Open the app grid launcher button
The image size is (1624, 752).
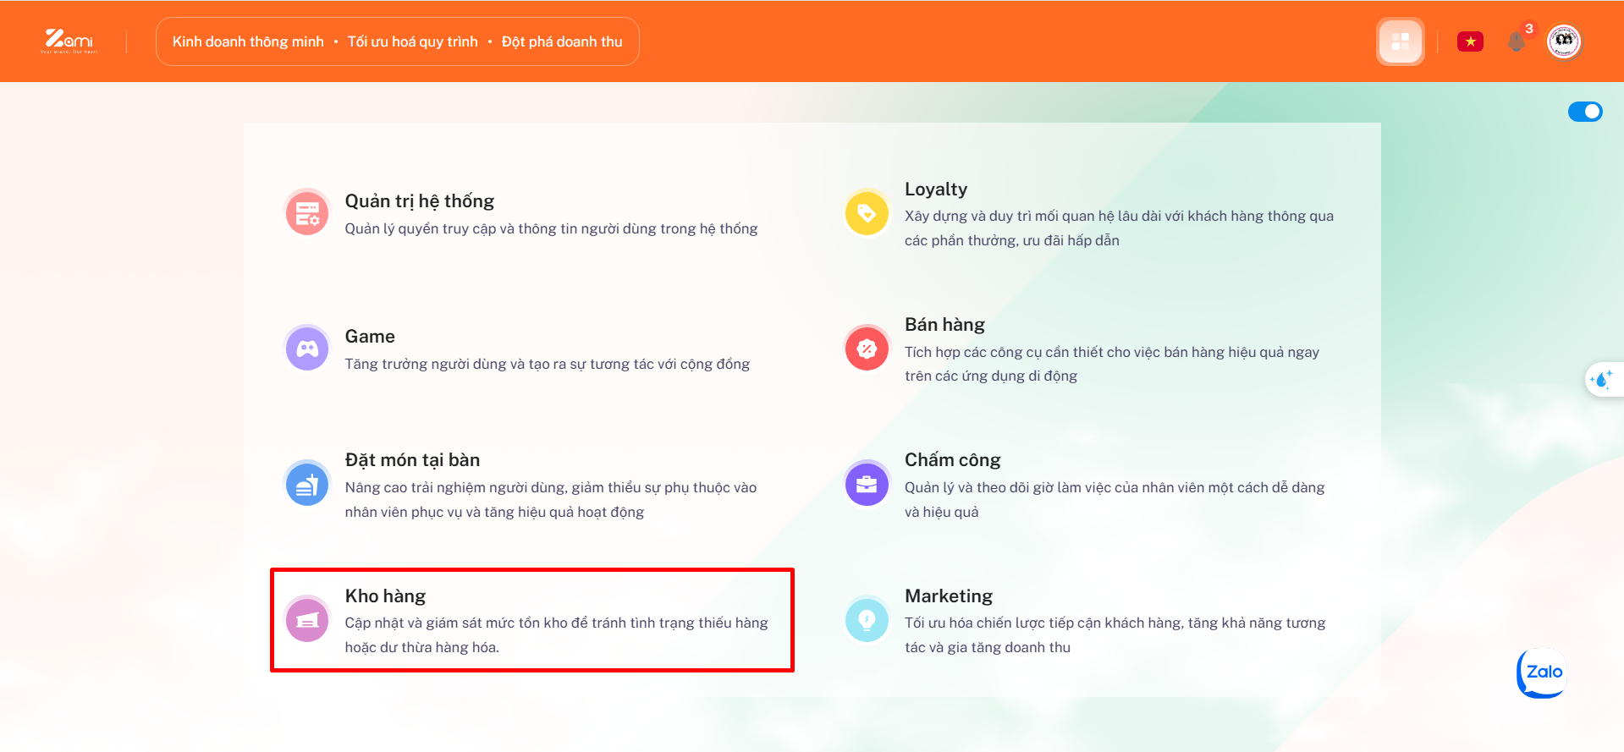tap(1401, 41)
